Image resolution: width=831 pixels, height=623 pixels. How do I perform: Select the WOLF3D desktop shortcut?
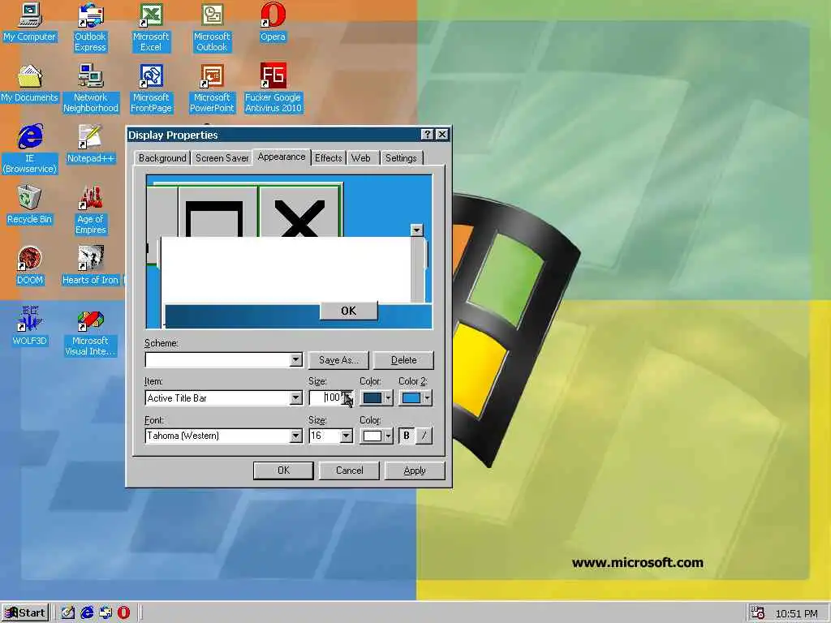pyautogui.click(x=30, y=326)
